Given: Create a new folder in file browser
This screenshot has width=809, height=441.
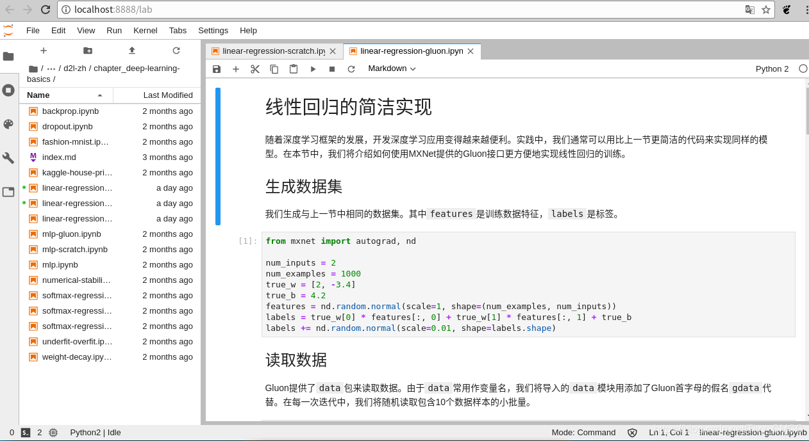Looking at the screenshot, I should click(x=88, y=51).
